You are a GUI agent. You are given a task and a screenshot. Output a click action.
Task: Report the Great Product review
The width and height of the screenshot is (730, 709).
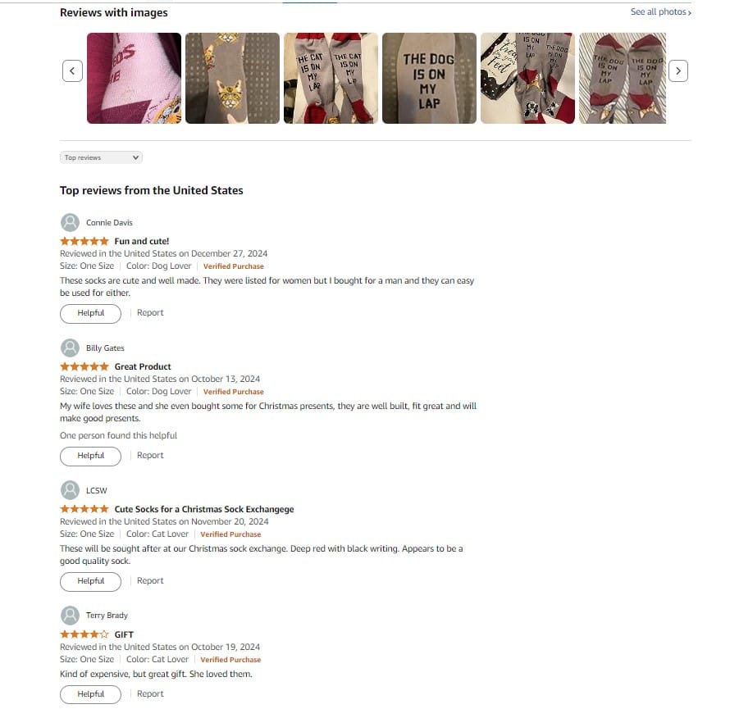click(150, 456)
